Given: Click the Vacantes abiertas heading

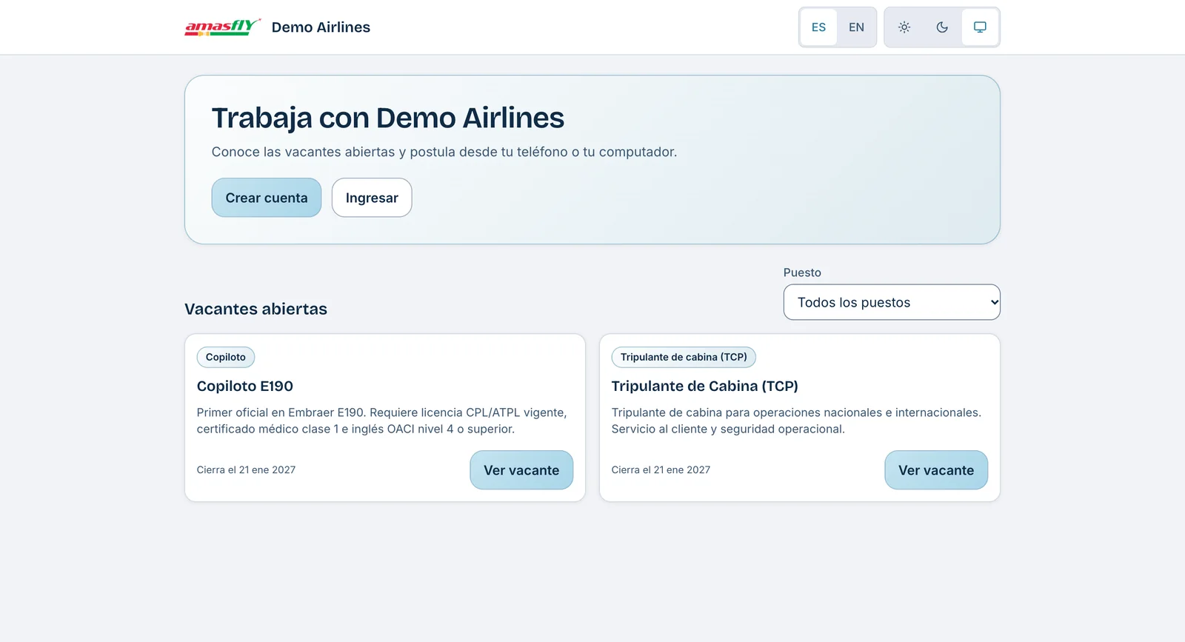Looking at the screenshot, I should 256,309.
